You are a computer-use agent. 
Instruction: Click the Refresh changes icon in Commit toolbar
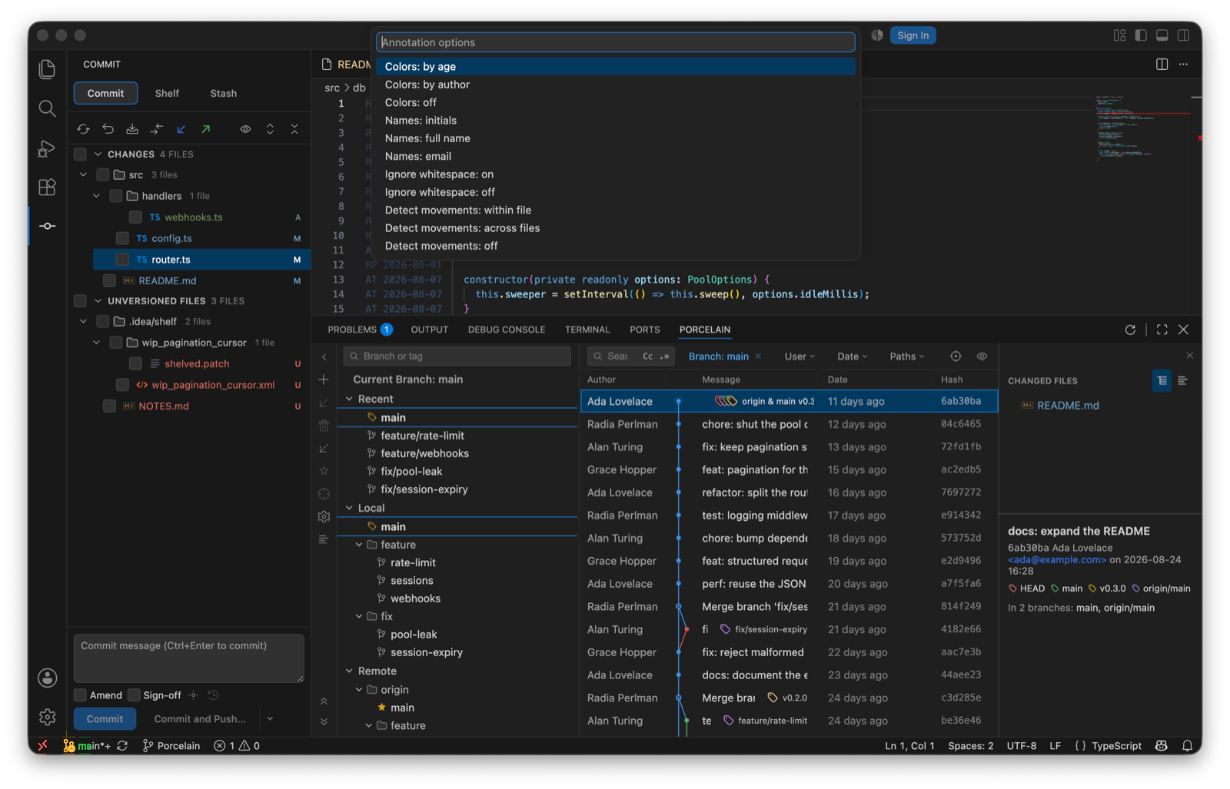click(x=83, y=129)
